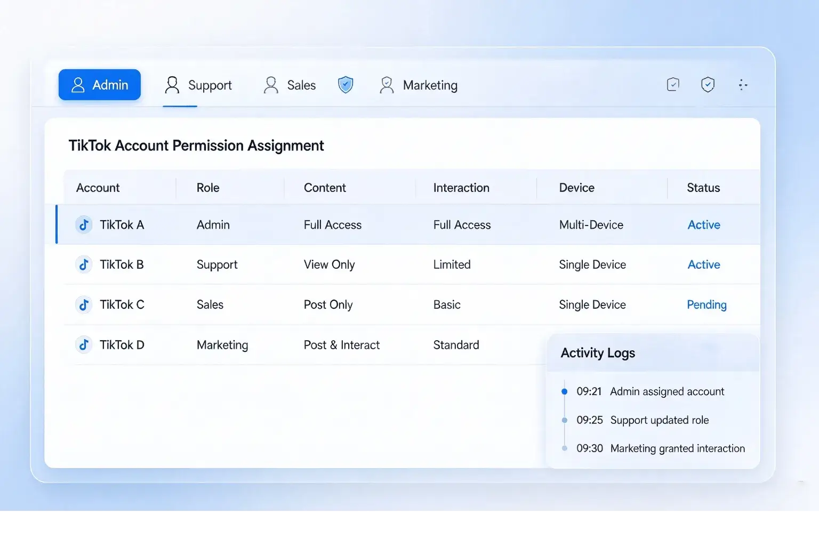Viewport: 819px width, 546px height.
Task: Click the Activity Logs panel title
Action: [598, 353]
